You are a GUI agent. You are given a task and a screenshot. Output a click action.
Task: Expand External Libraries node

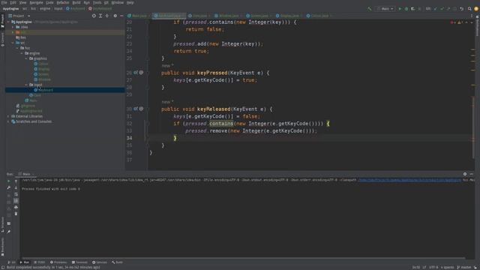click(x=8, y=116)
